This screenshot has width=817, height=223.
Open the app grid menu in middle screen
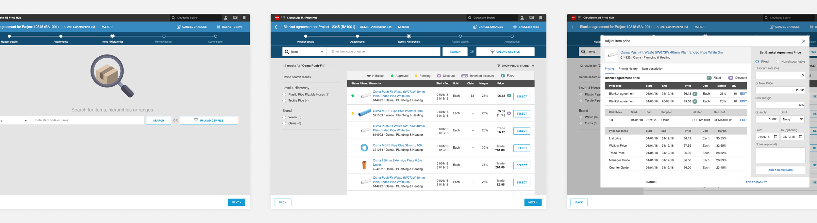(x=283, y=18)
